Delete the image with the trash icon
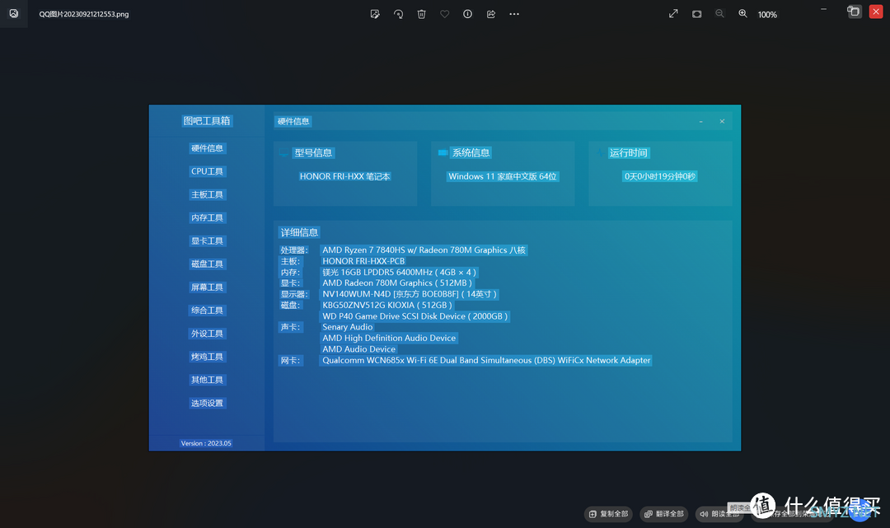Screen dimensions: 890x528 pos(421,14)
